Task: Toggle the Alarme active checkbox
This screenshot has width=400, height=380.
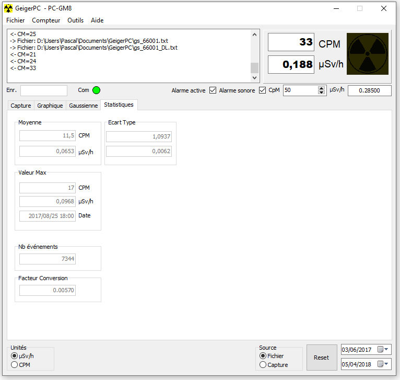Action: pyautogui.click(x=213, y=90)
